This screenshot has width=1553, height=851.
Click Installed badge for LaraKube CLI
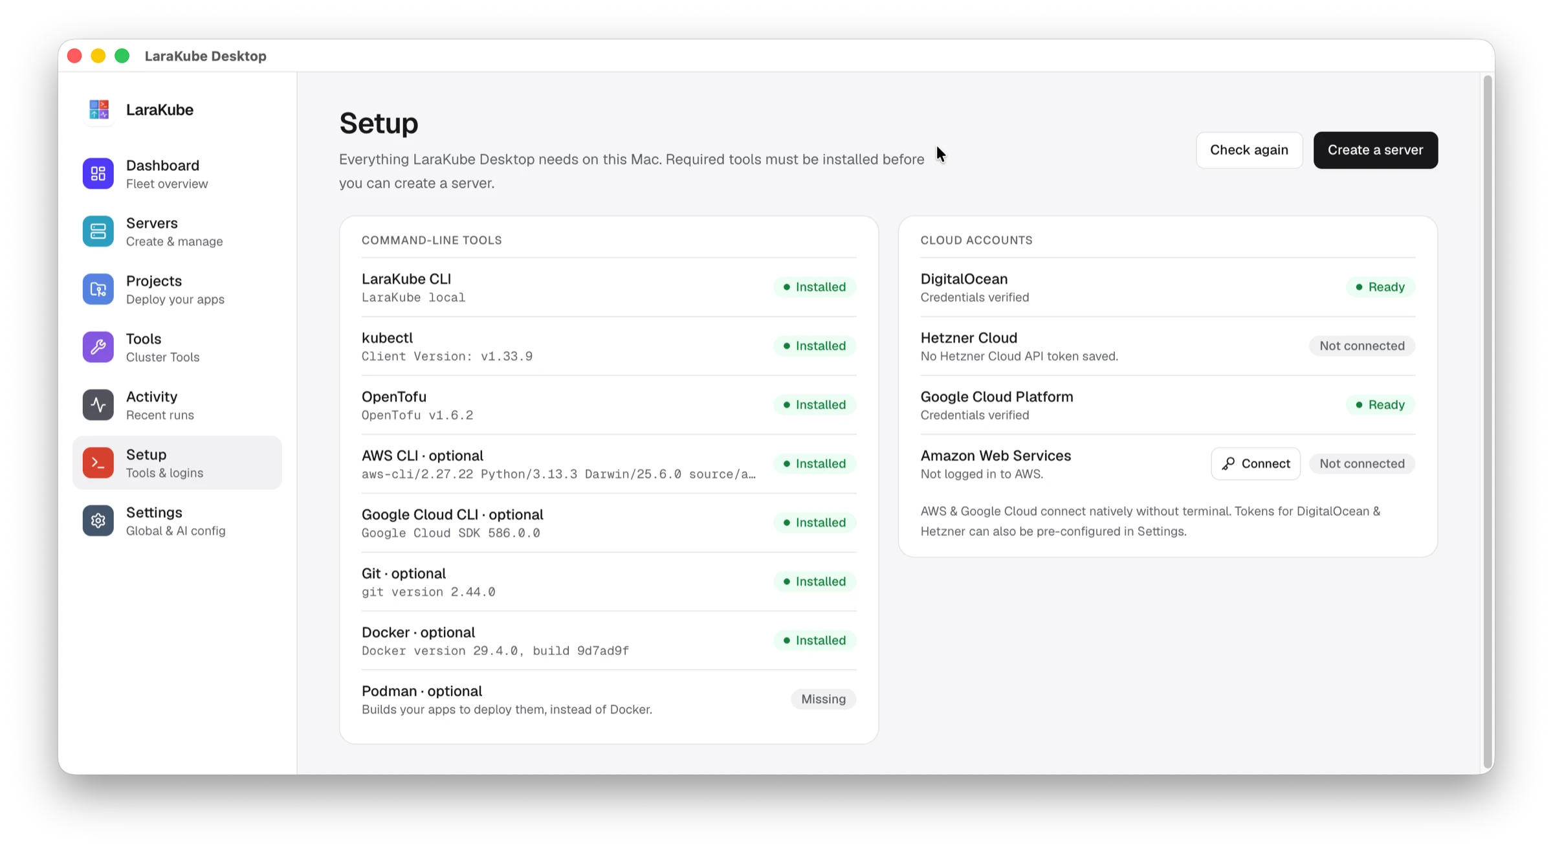click(x=815, y=287)
